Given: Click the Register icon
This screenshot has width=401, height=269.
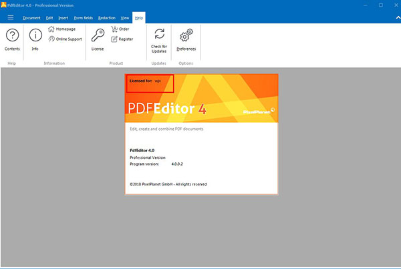Looking at the screenshot, I should coord(114,39).
